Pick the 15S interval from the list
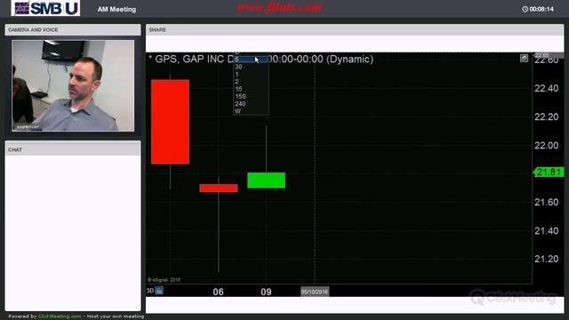 pos(251,96)
